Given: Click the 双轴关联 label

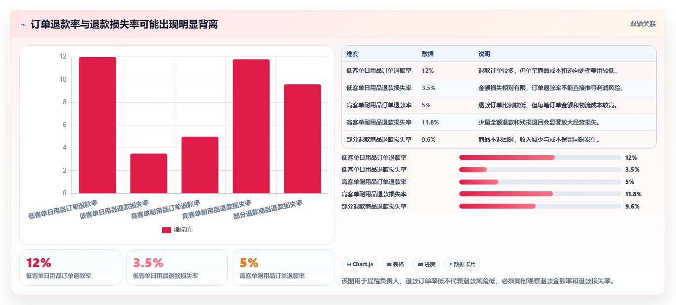Looking at the screenshot, I should click(x=643, y=24).
